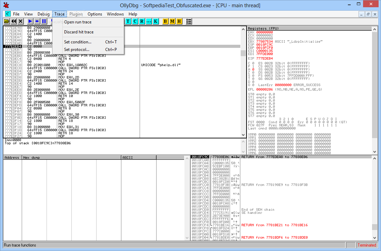Click the Registers (FPU) header bar

pyautogui.click(x=309, y=28)
